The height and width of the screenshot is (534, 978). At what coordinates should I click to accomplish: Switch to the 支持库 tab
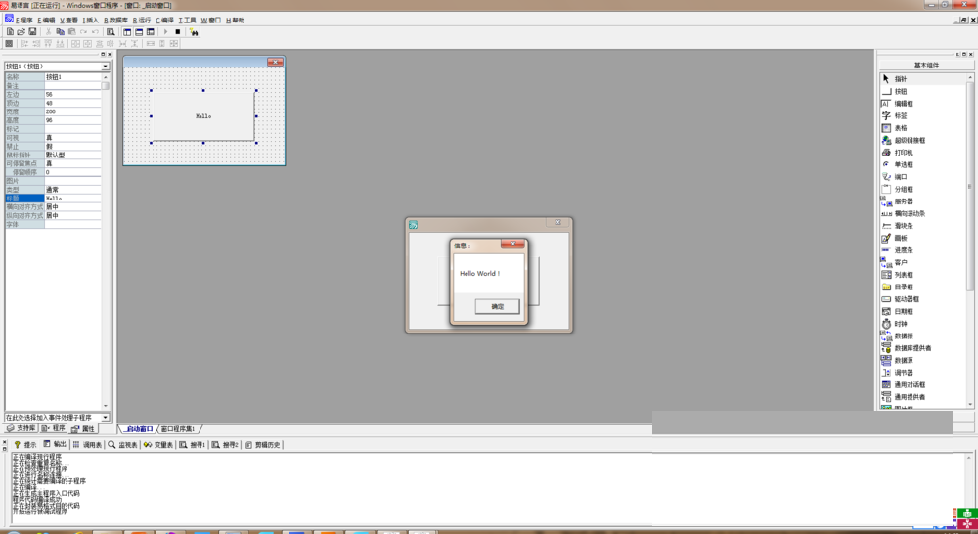(22, 428)
